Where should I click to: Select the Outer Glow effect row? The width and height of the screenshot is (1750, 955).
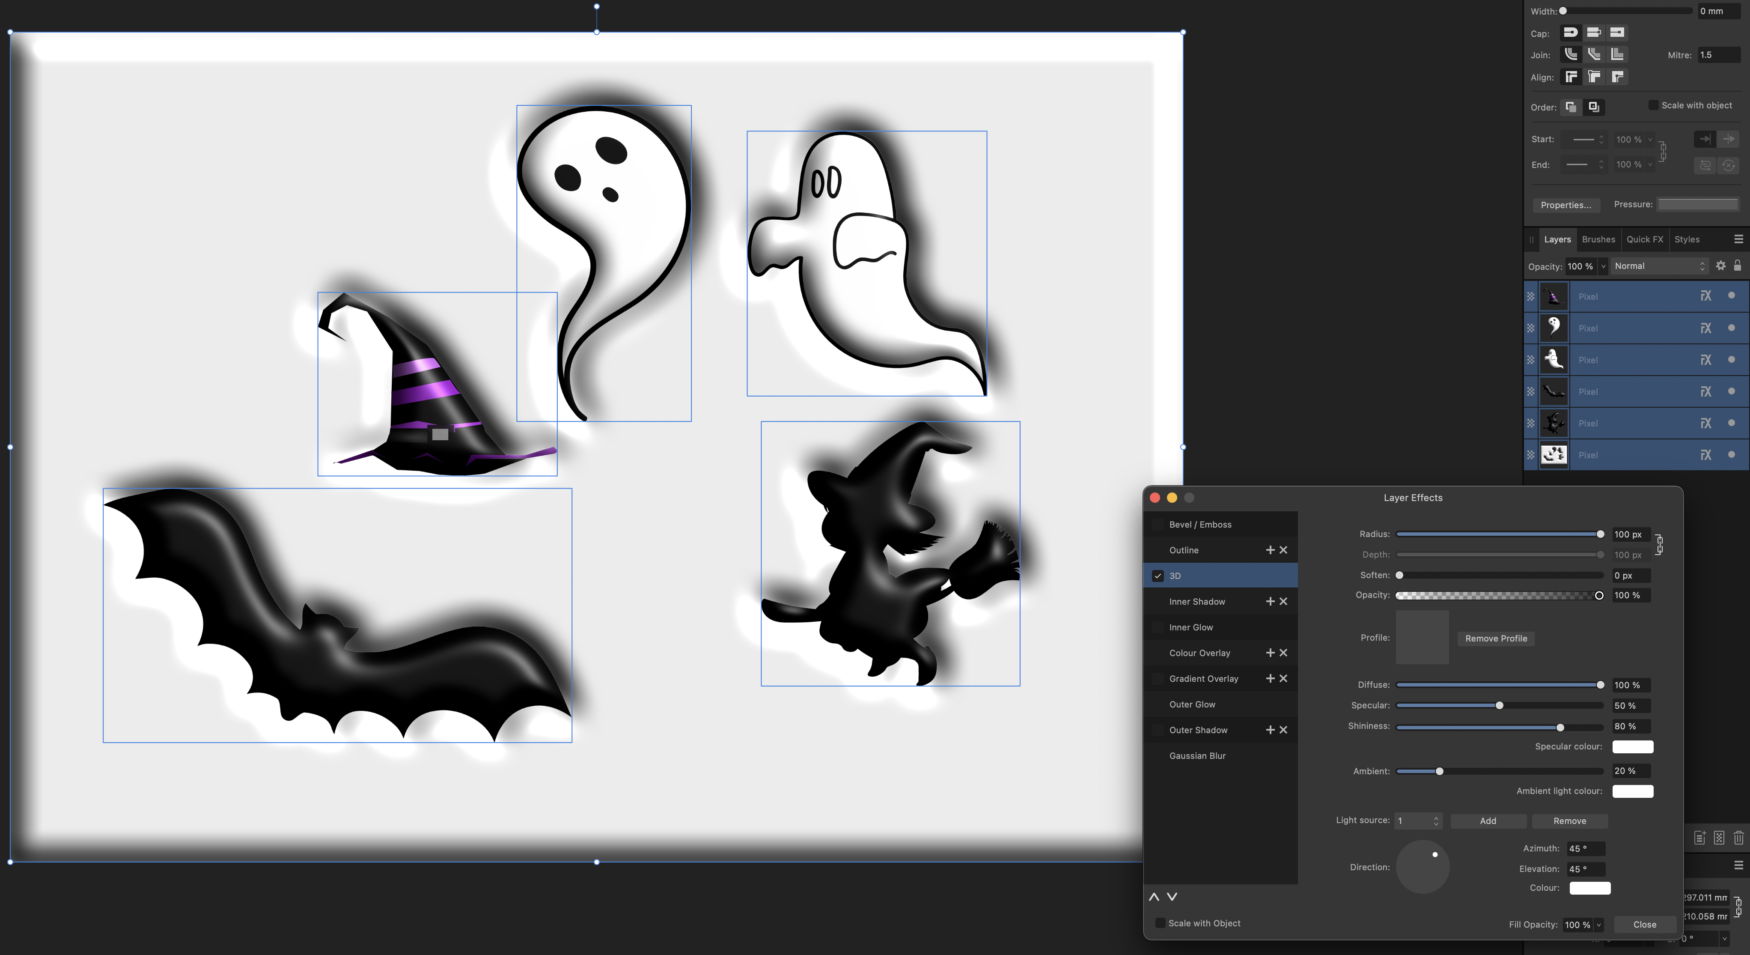click(1221, 704)
